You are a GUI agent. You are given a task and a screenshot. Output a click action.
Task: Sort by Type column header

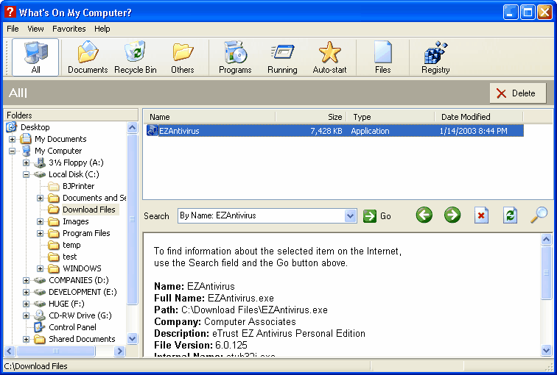tap(390, 117)
